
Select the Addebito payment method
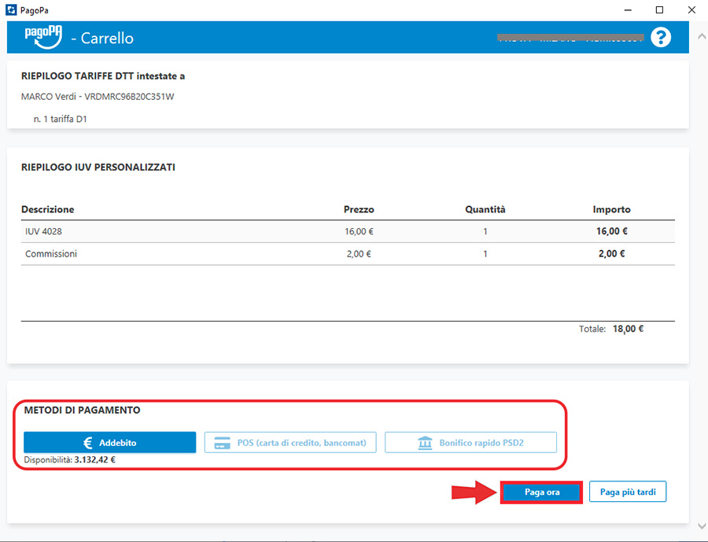coord(109,442)
